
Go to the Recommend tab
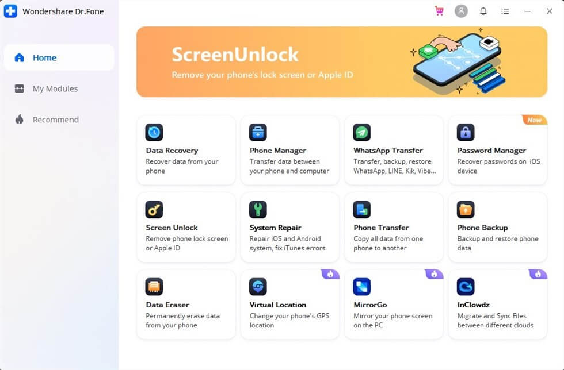pyautogui.click(x=55, y=120)
